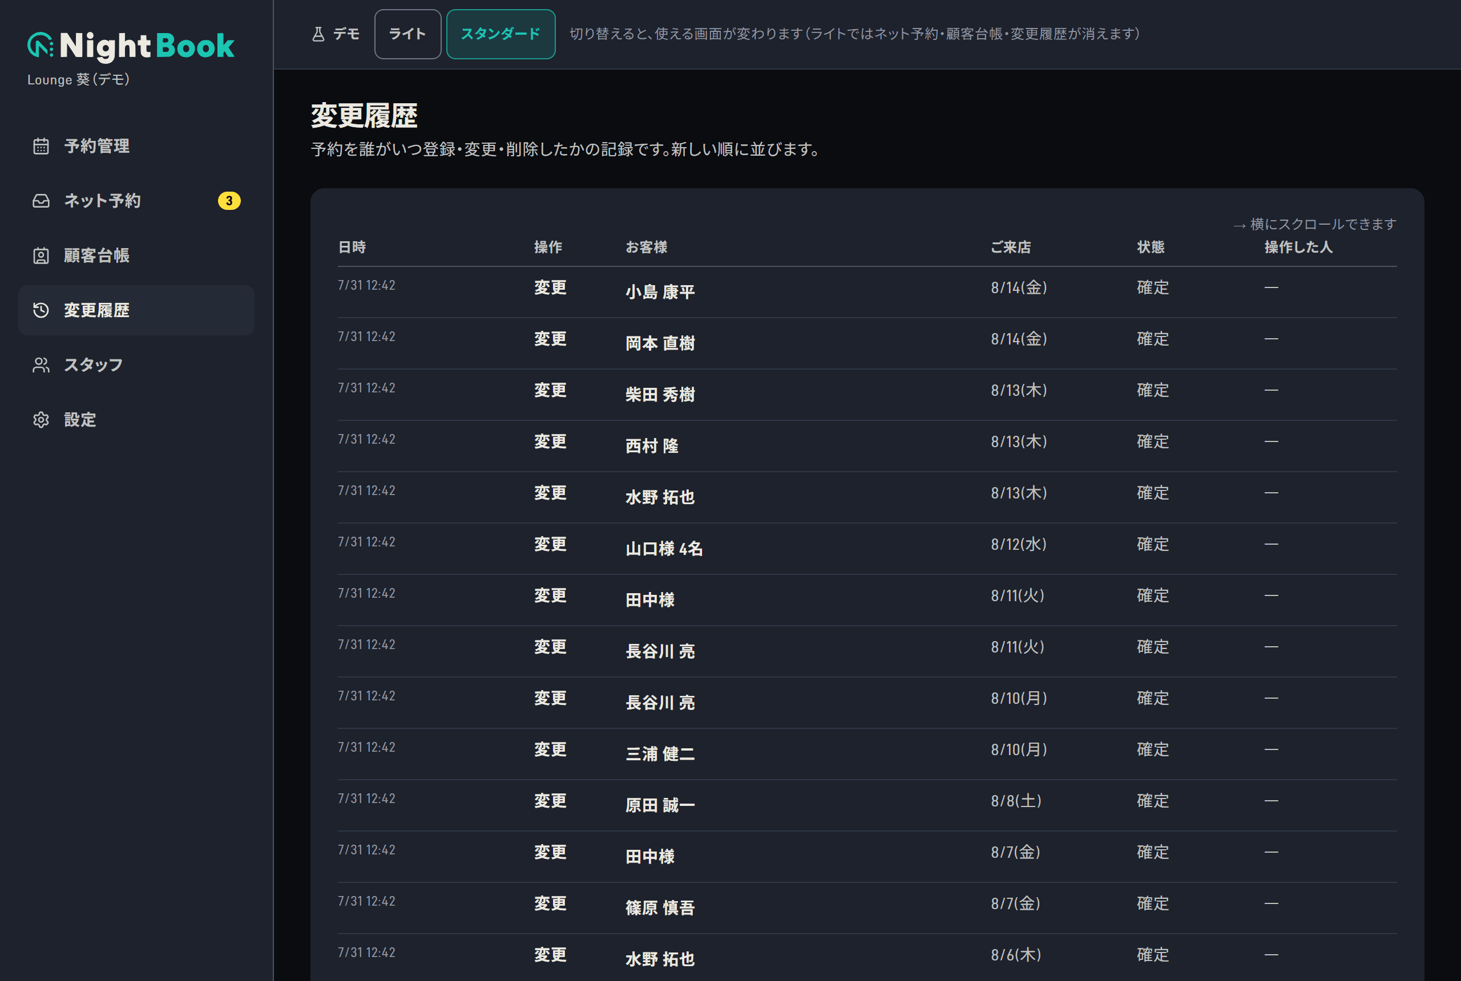Viewport: 1461px width, 981px height.
Task: Click the 日時 column header
Action: [352, 247]
